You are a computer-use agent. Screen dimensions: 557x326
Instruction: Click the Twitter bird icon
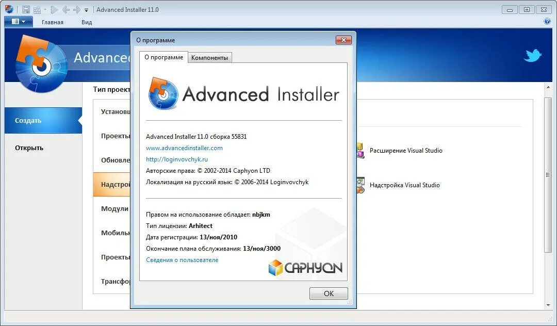point(532,55)
